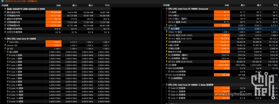The width and height of the screenshot is (279, 104).
Task: Click the lightning icon beside iGPU VID
Action: point(166,25)
